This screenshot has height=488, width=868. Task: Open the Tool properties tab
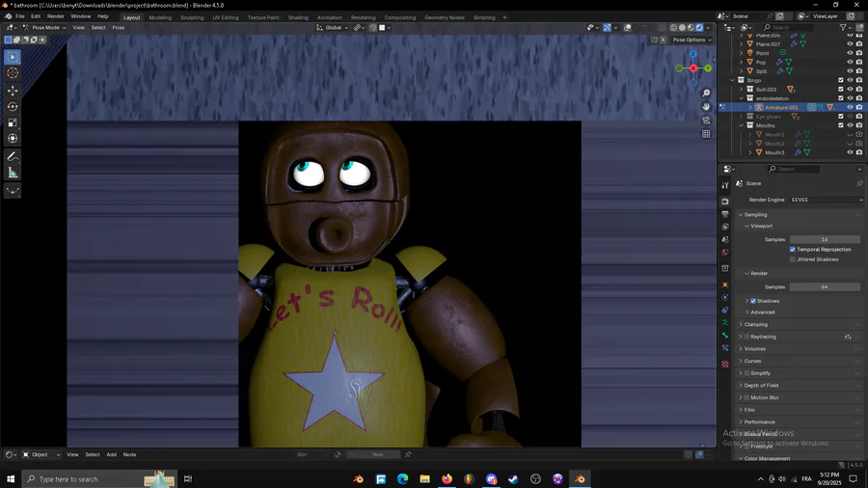pyautogui.click(x=725, y=185)
